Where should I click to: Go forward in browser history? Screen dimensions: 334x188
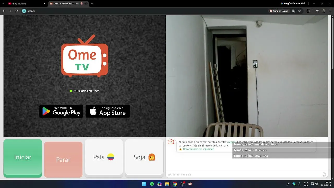(10, 11)
